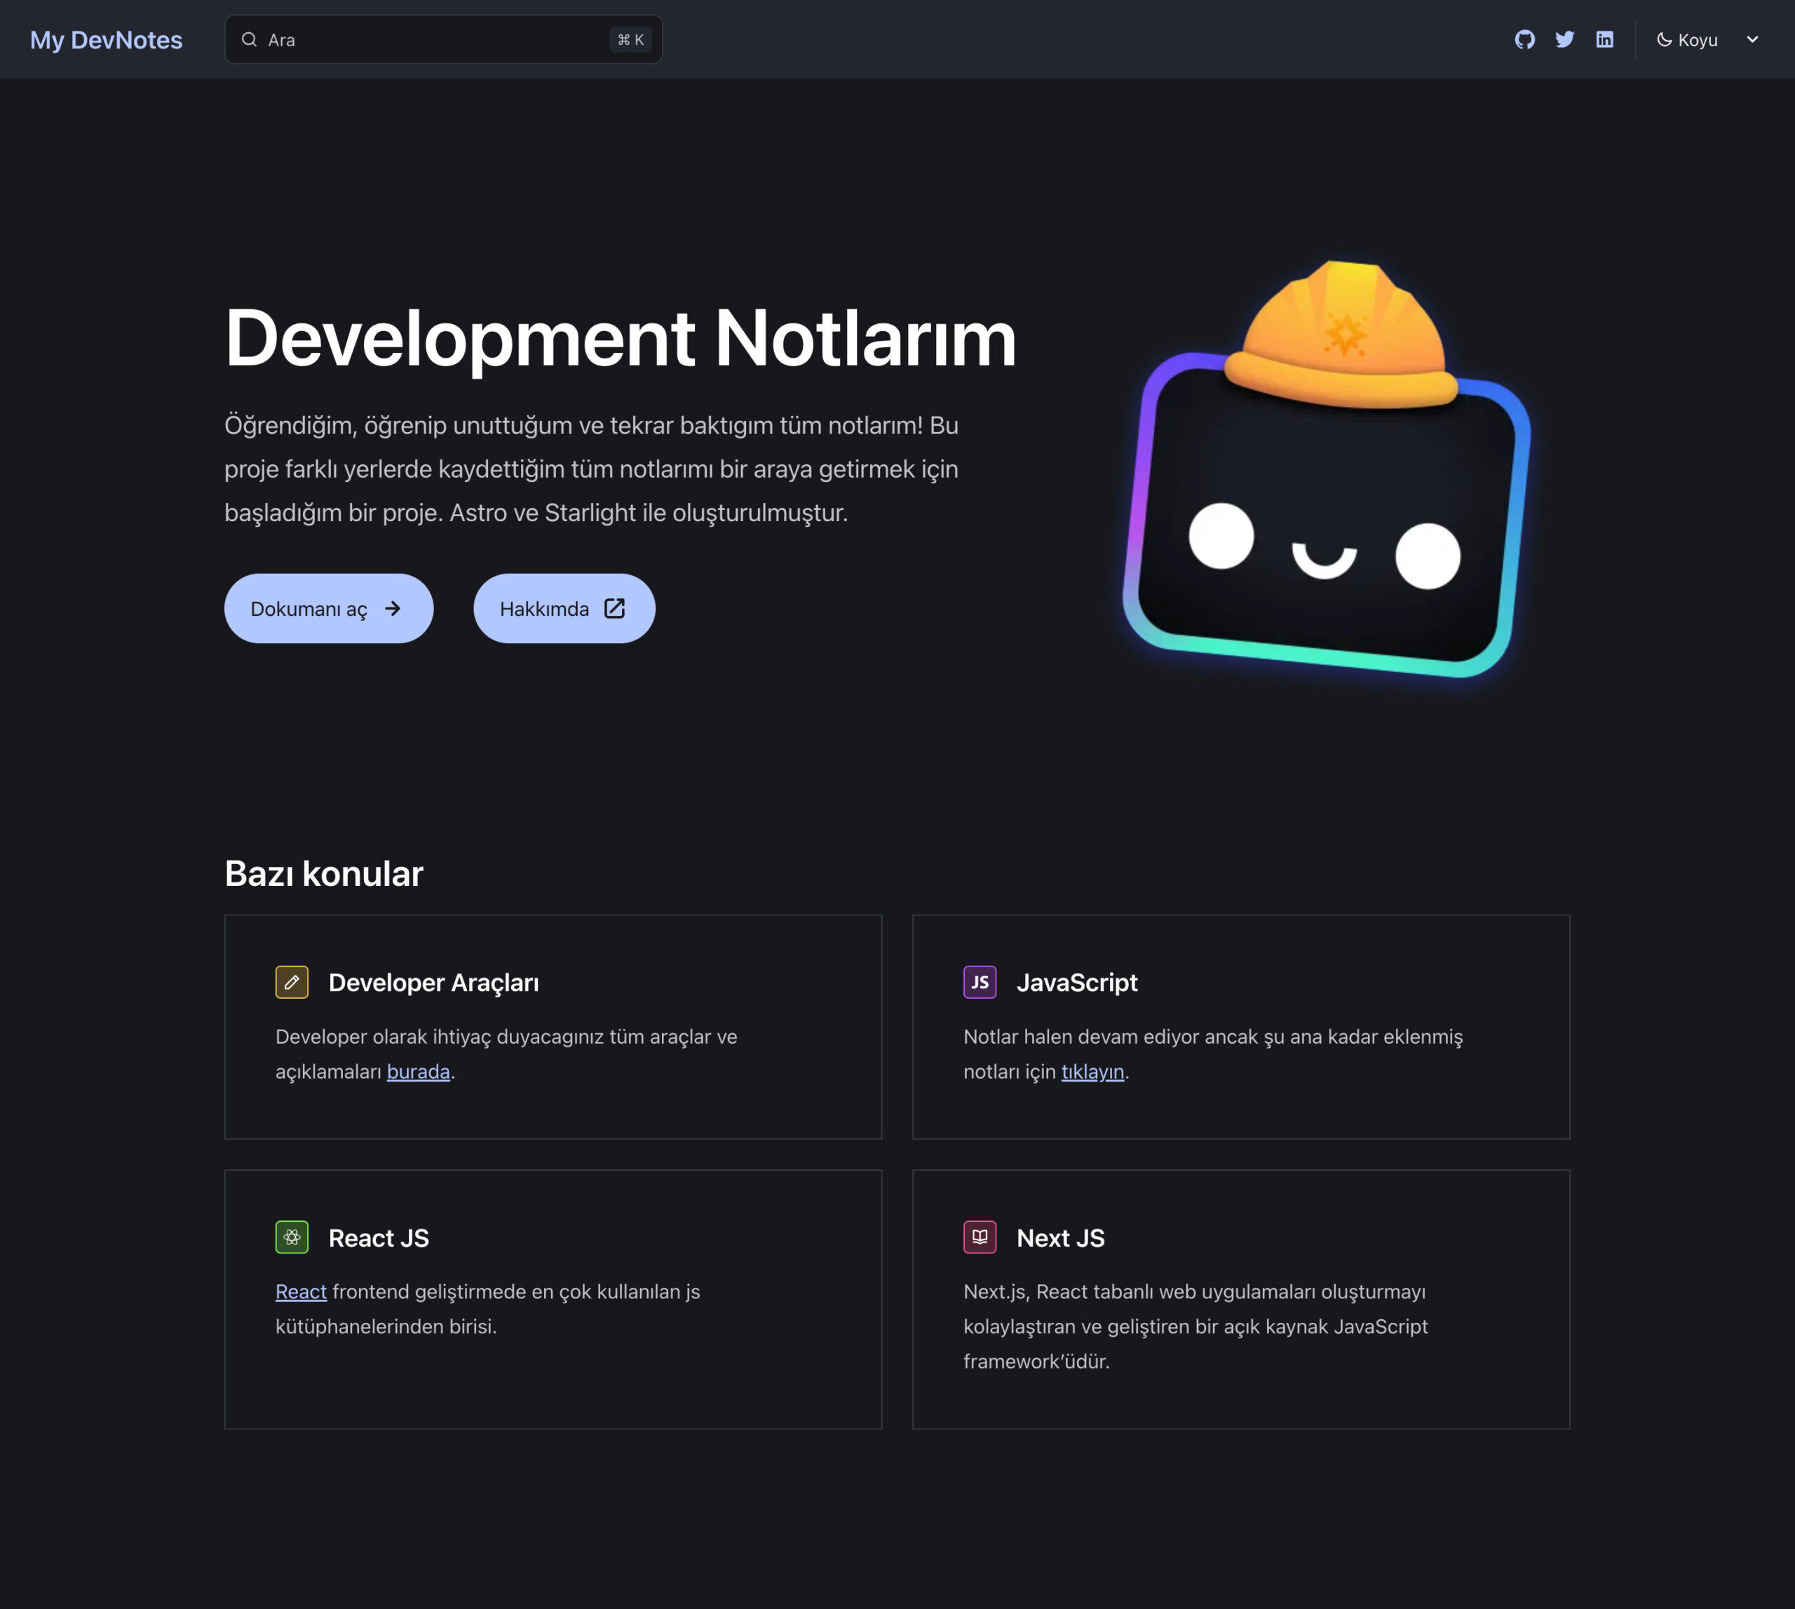Click the hero paragraph starting with Öğrendiğim
This screenshot has height=1609, width=1795.
tap(591, 469)
